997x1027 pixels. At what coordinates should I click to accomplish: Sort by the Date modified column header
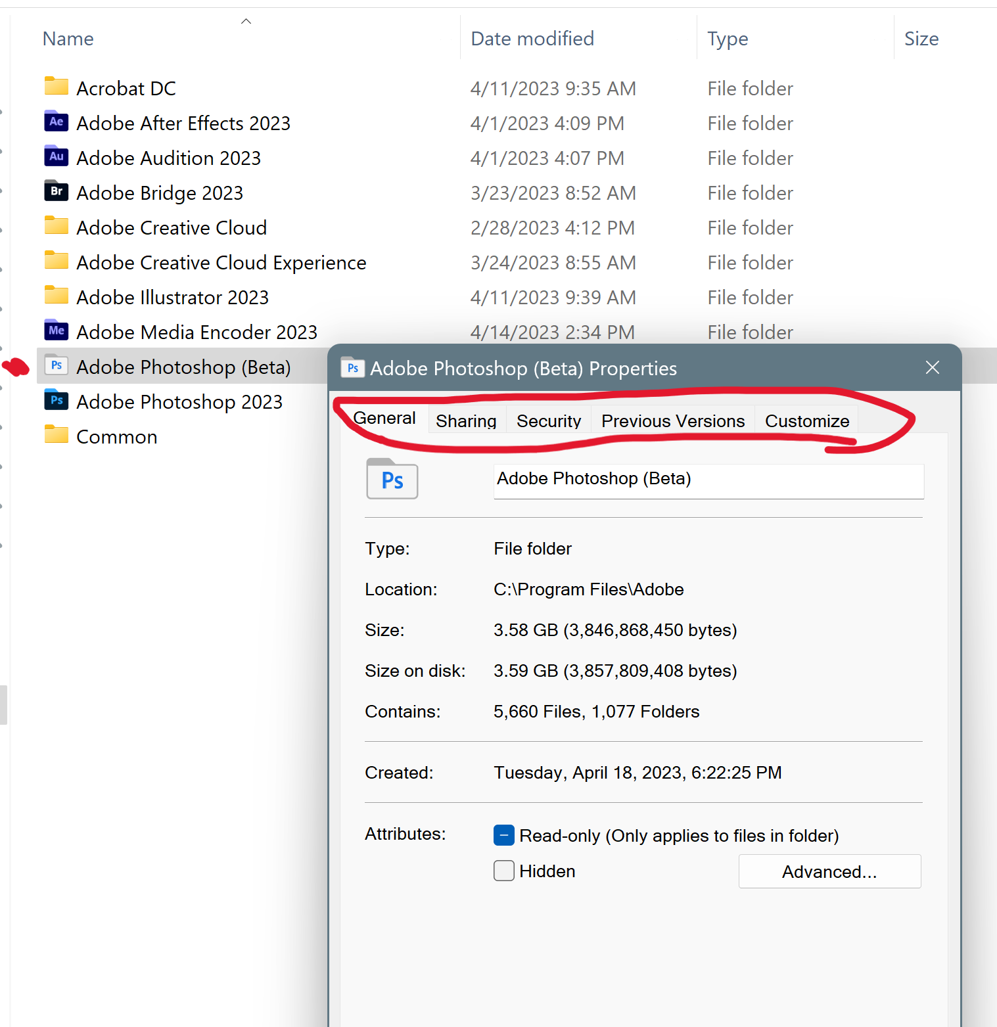pos(532,39)
